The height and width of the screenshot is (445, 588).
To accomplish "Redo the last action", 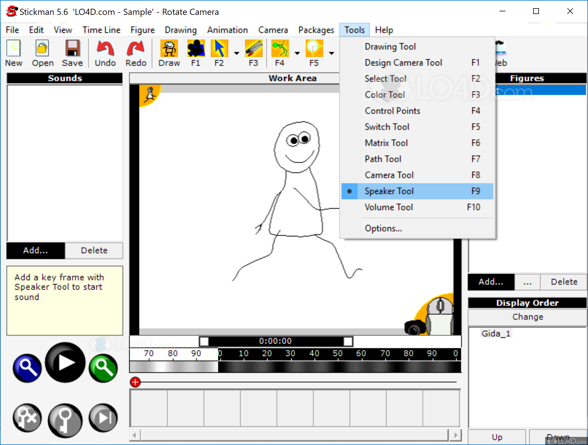I will tap(135, 53).
